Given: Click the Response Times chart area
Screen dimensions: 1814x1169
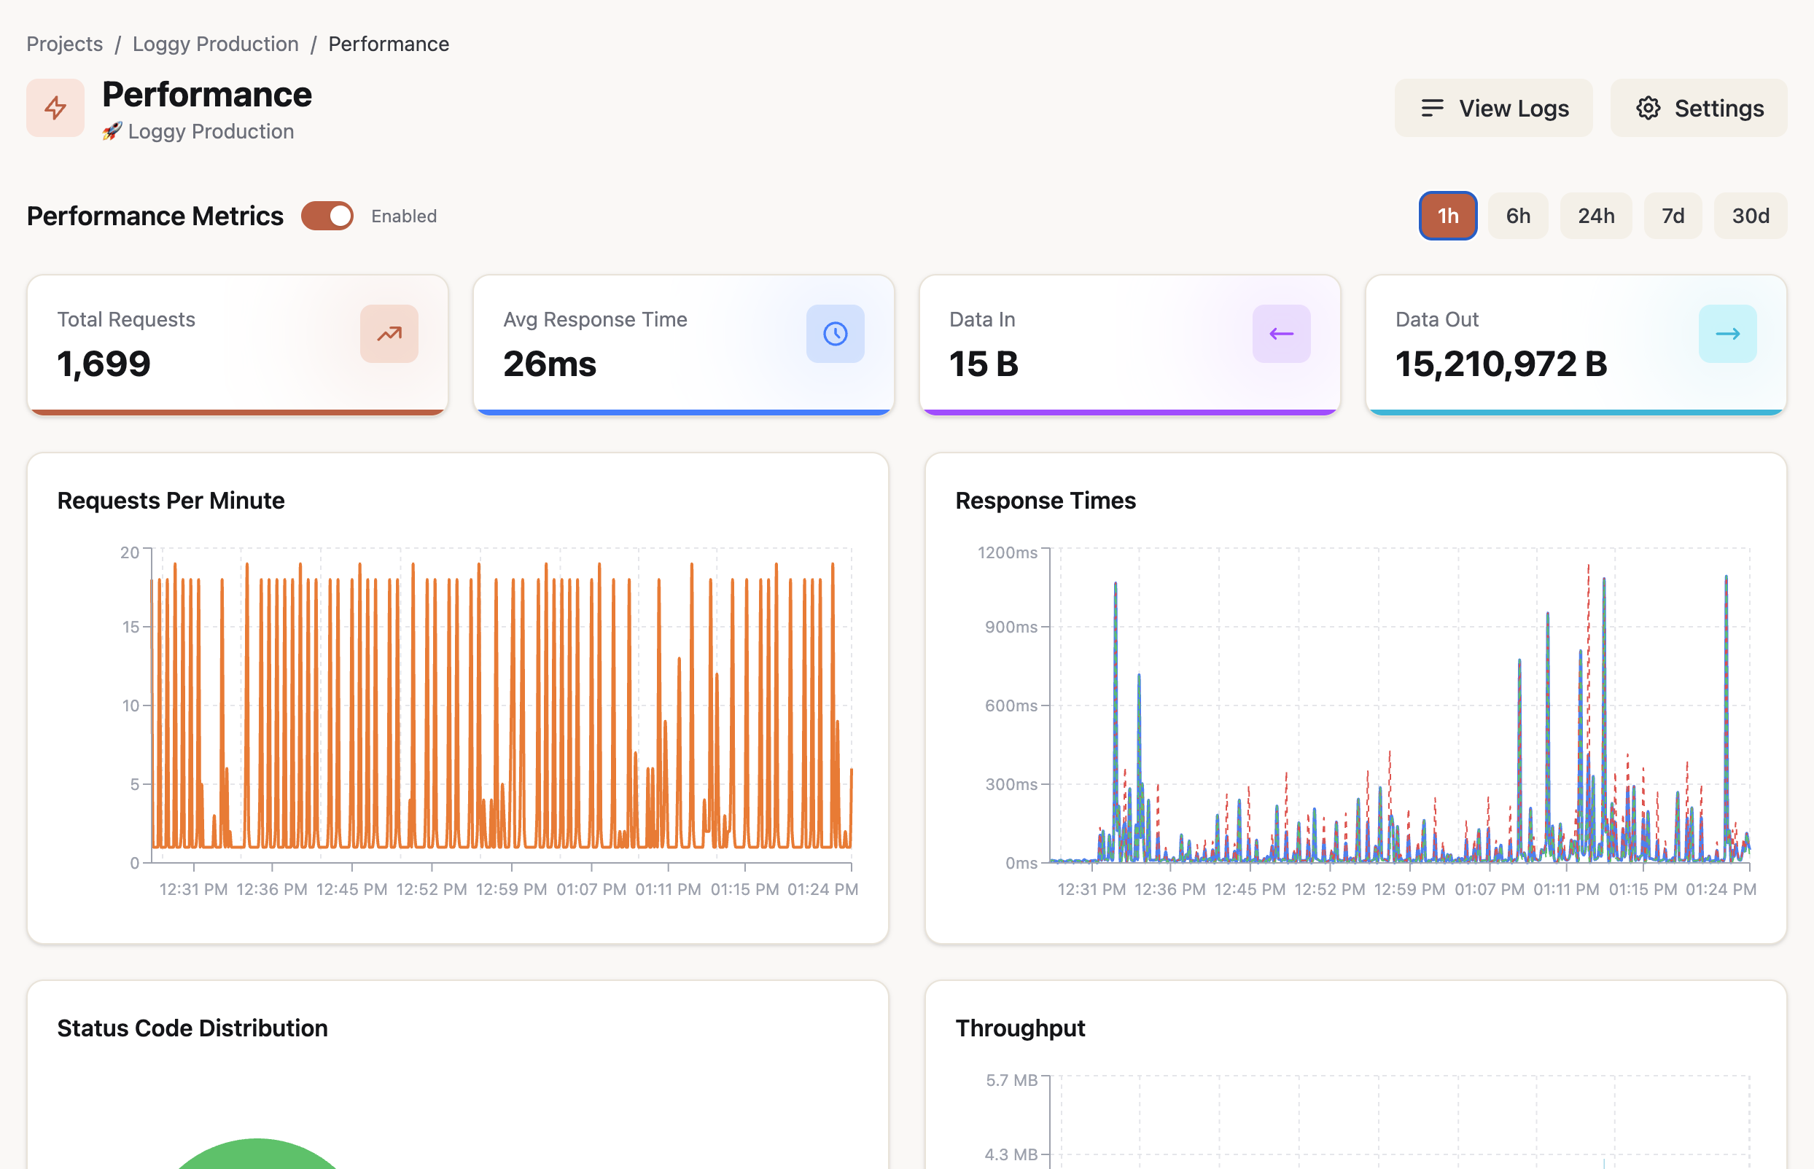Looking at the screenshot, I should coord(1398,706).
